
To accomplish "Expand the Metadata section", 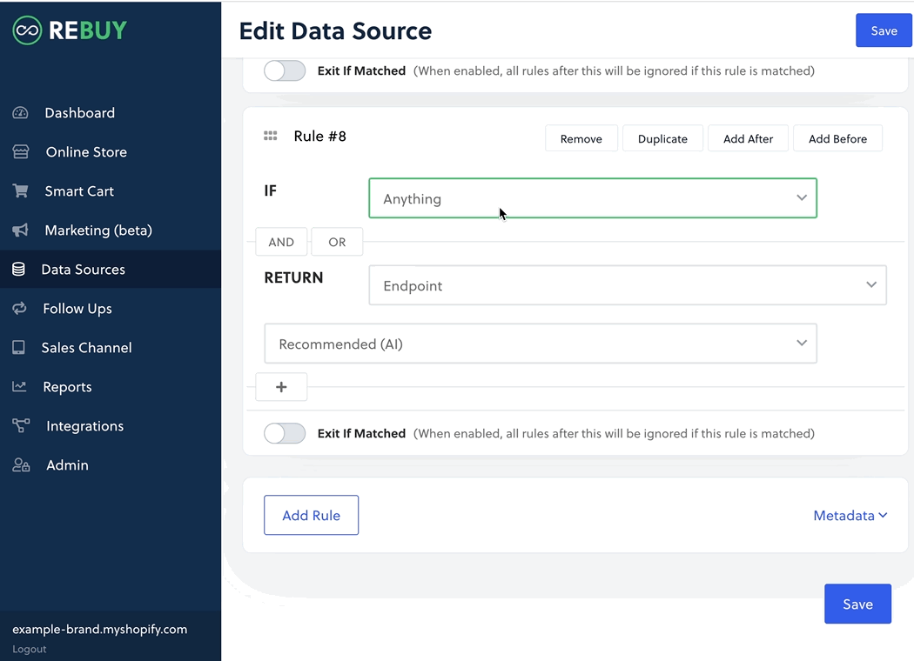I will click(x=850, y=516).
